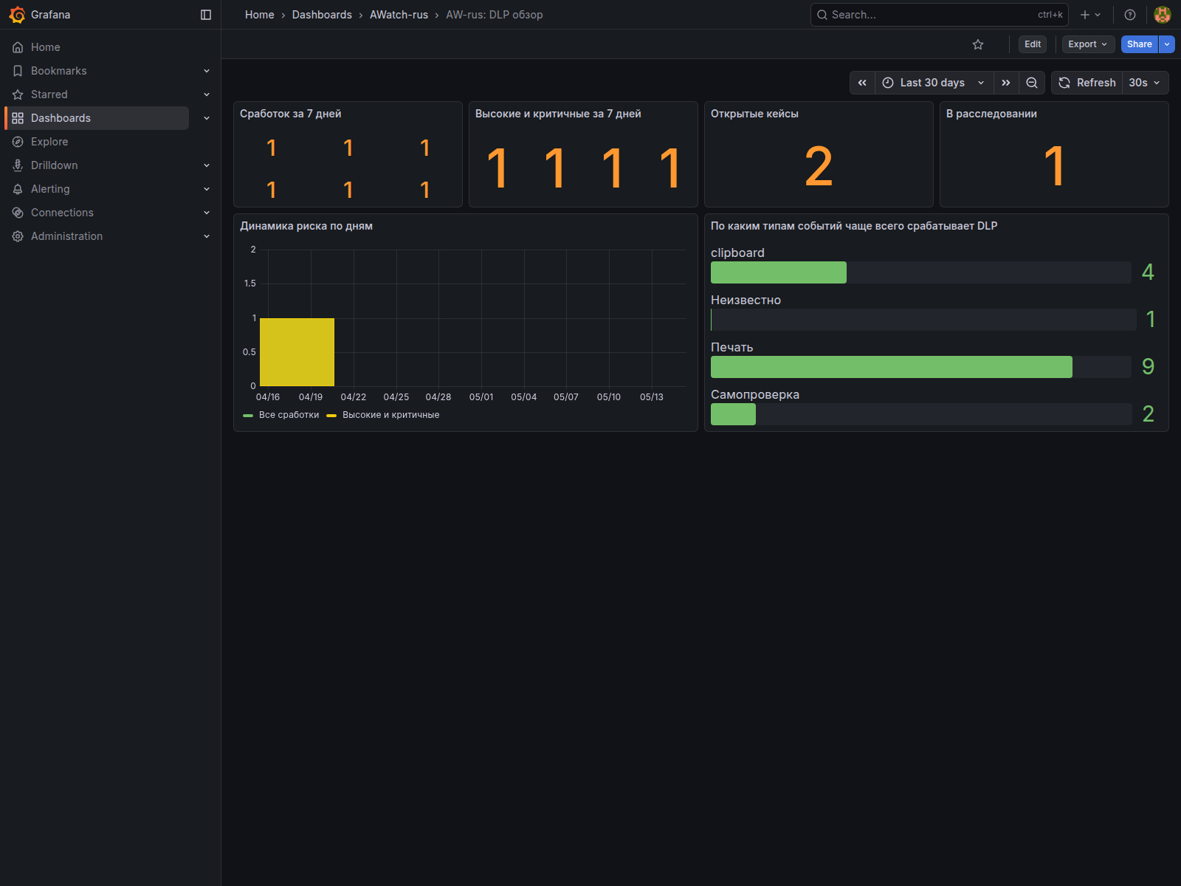Navigate to Dashboards breadcrumb link
The image size is (1181, 886).
tap(322, 15)
